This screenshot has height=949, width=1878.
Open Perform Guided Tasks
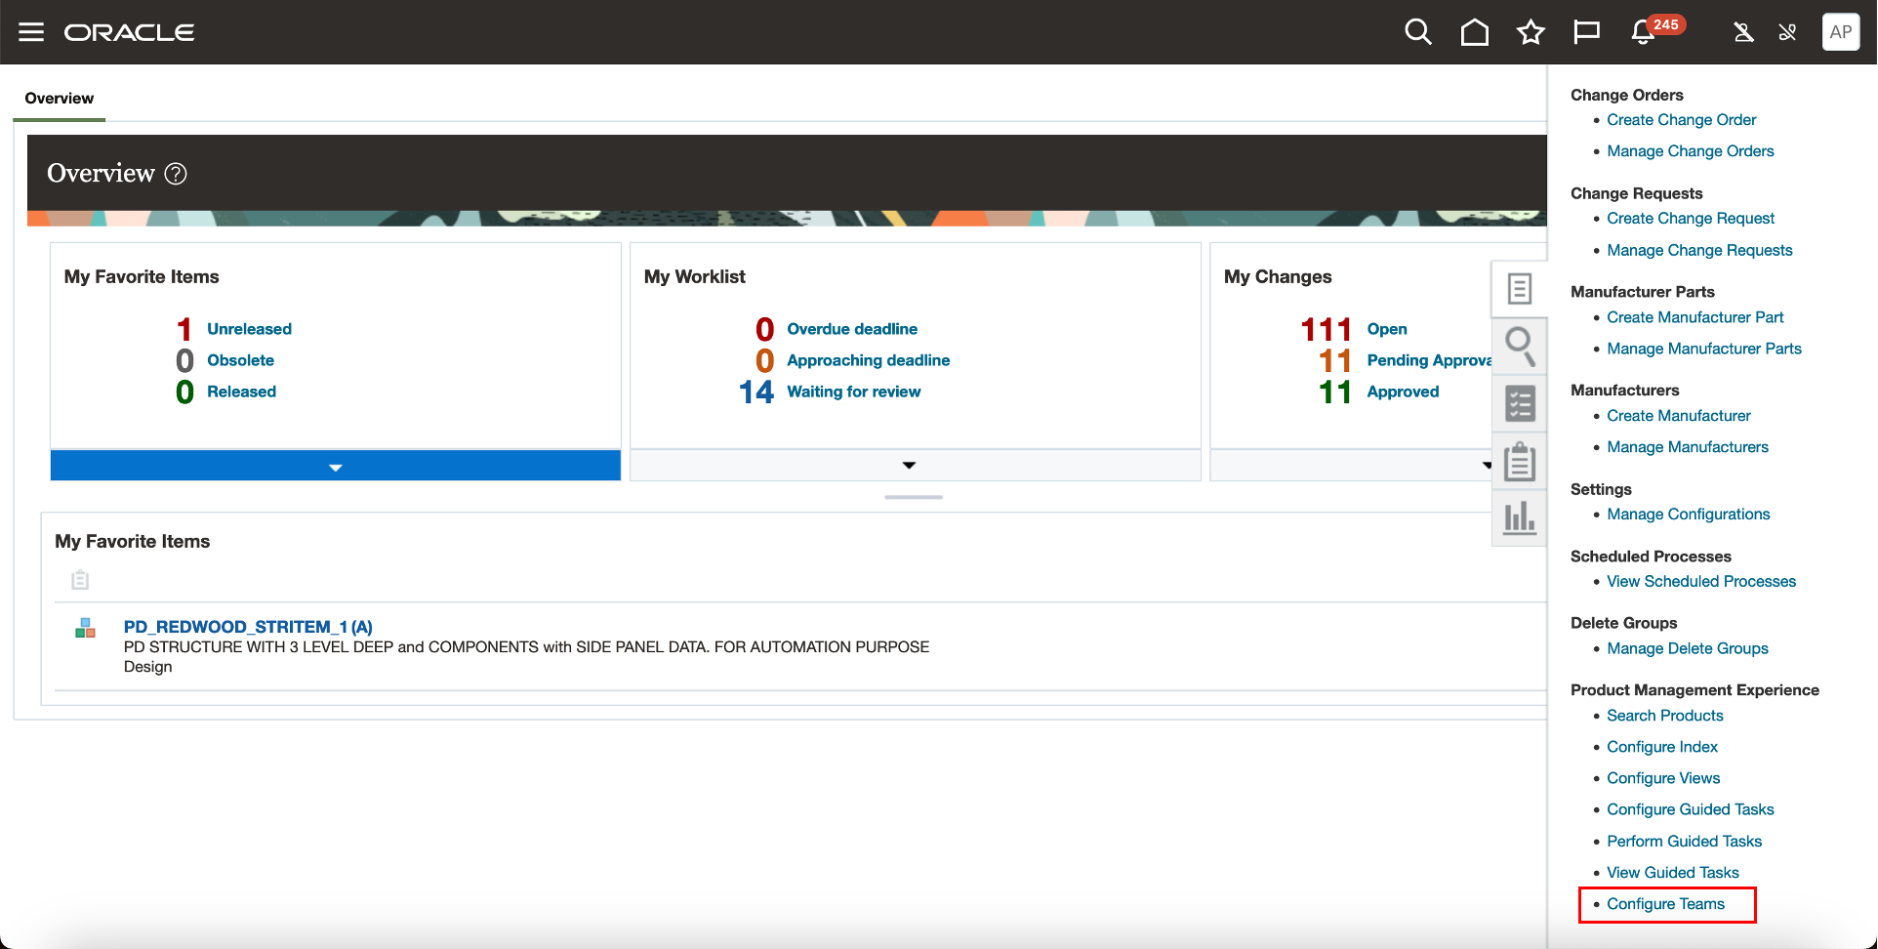point(1684,842)
